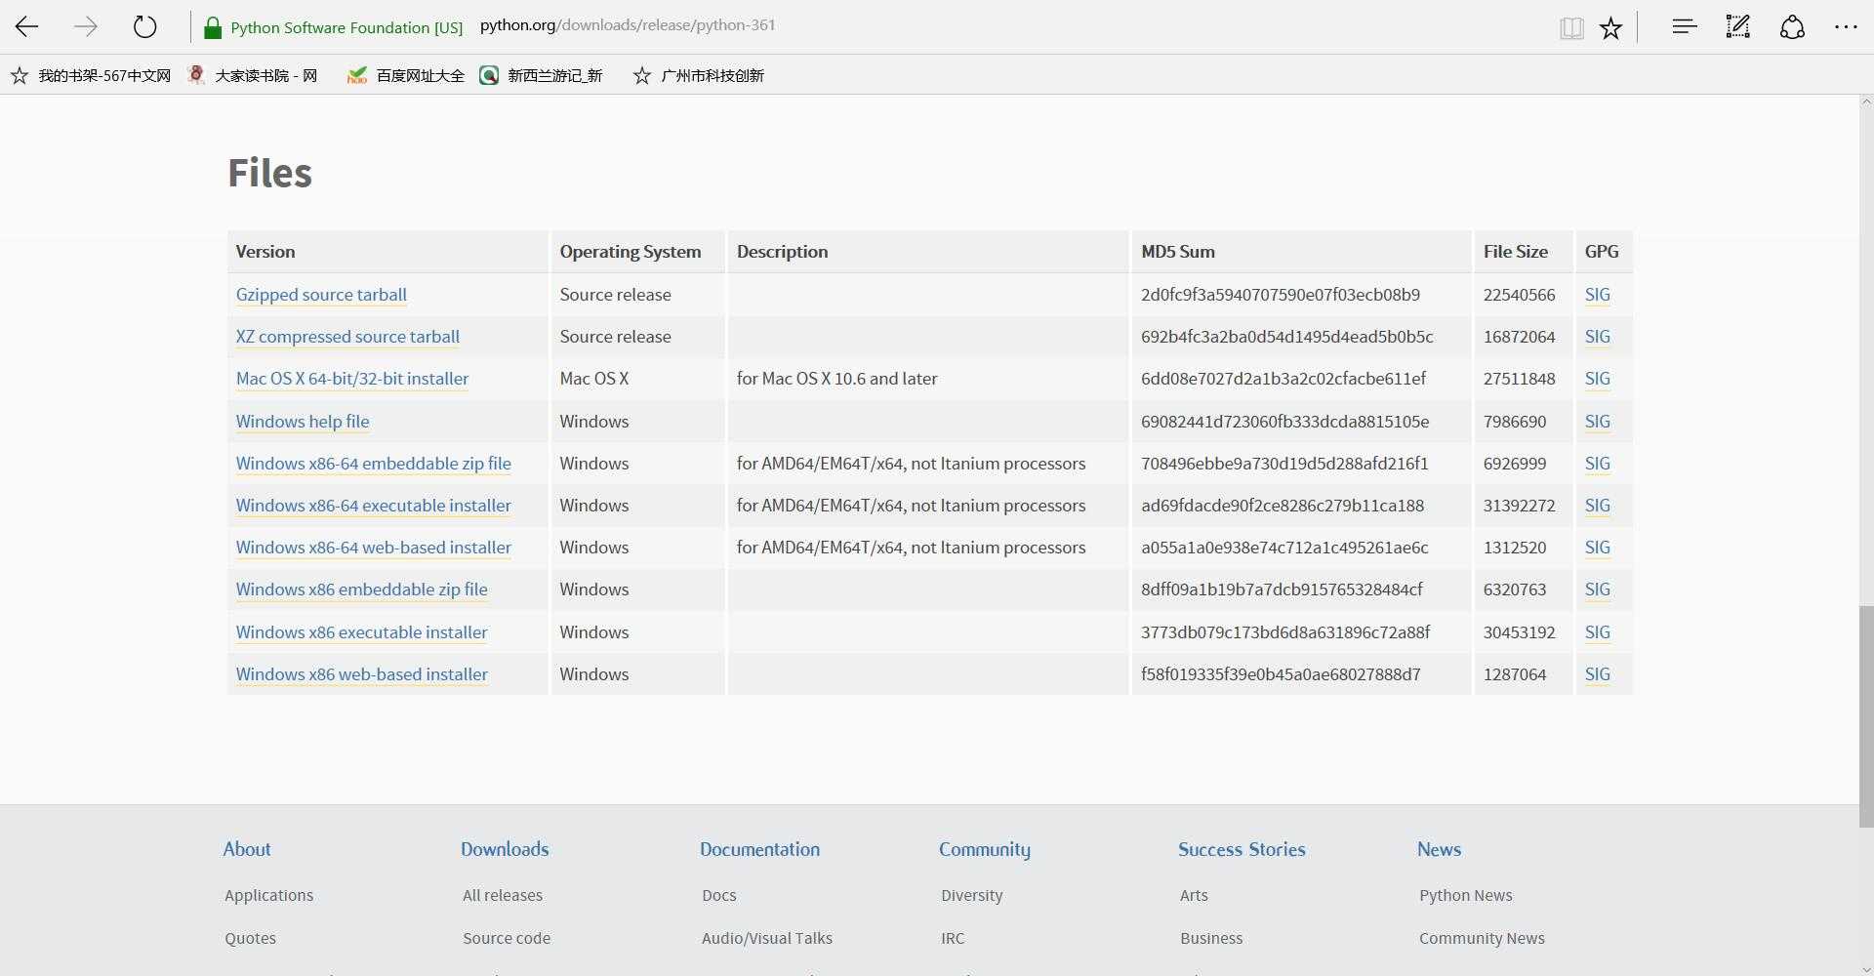Open 百度网址大全 bookmark
1874x976 pixels.
(x=406, y=75)
